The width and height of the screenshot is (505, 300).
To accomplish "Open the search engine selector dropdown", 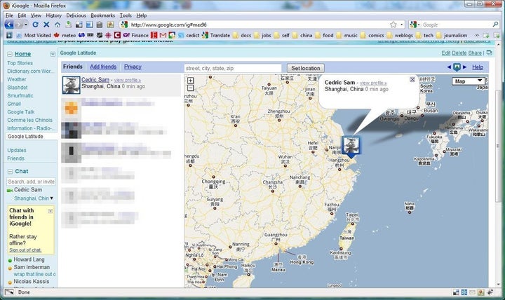I will pyautogui.click(x=415, y=25).
